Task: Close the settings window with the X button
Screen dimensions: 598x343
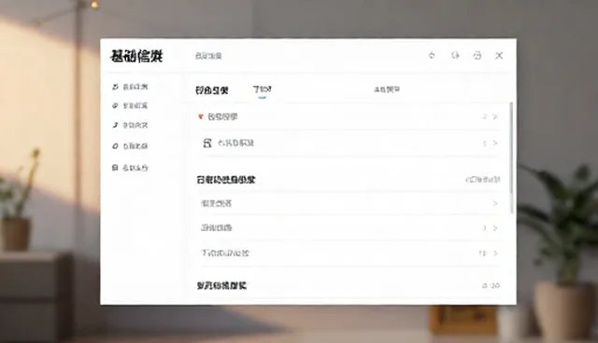Action: [x=499, y=56]
